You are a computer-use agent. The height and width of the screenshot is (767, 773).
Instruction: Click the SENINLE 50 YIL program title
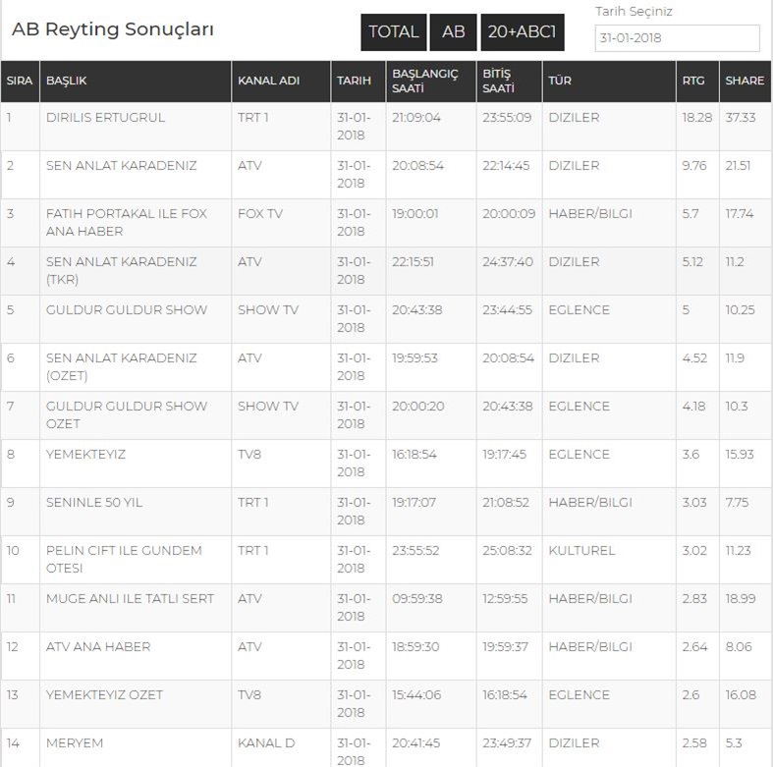pyautogui.click(x=94, y=503)
